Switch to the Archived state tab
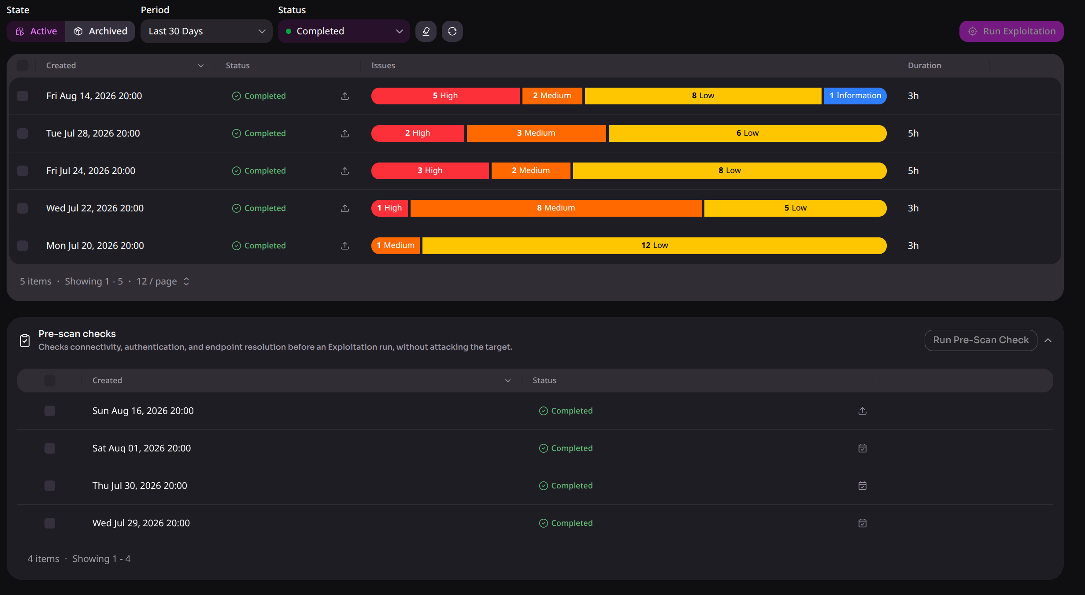 pyautogui.click(x=100, y=31)
